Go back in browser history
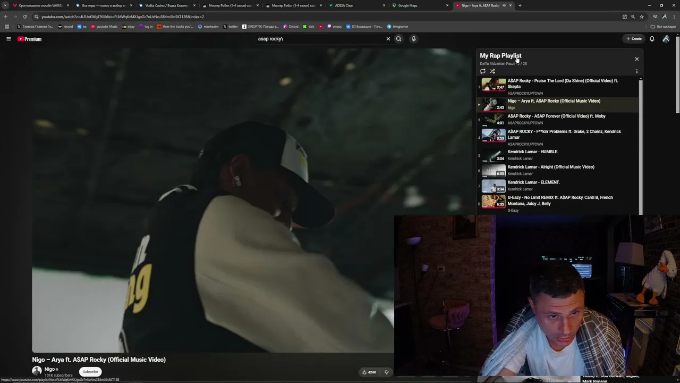The height and width of the screenshot is (383, 680). (x=6, y=16)
